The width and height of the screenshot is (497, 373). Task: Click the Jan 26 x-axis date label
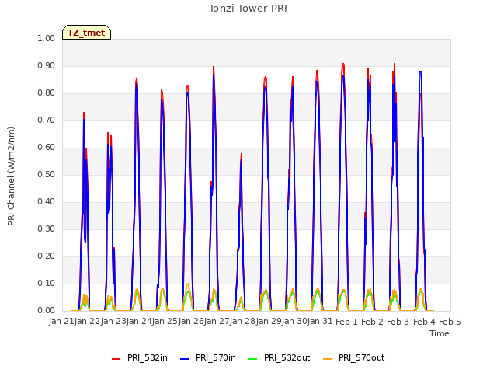[191, 321]
